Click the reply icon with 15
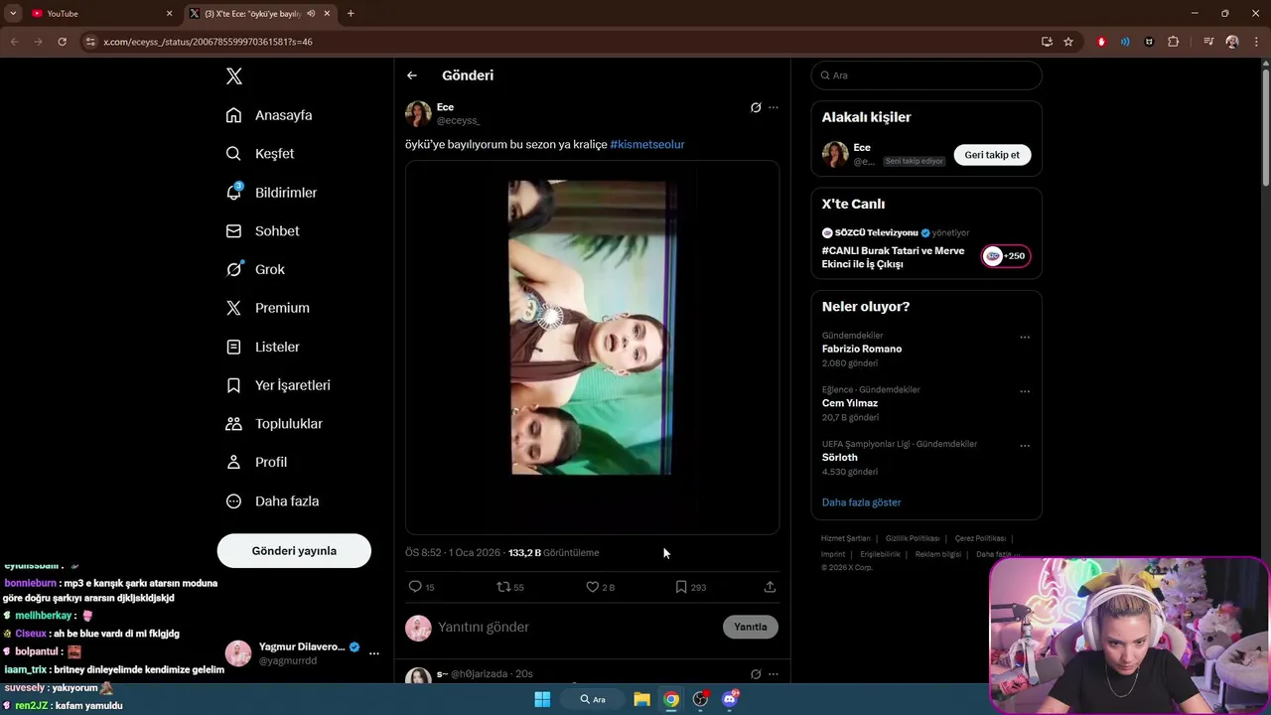The height and width of the screenshot is (715, 1271). (x=415, y=587)
